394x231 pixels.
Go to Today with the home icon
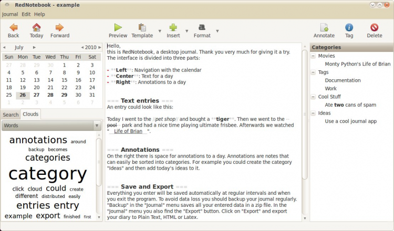[36, 27]
